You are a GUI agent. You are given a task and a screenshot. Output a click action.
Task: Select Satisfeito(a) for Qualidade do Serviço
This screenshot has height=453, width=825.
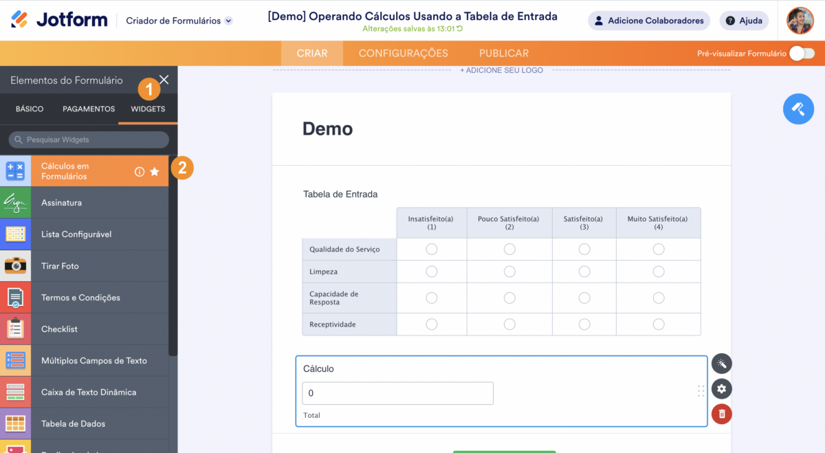coord(584,249)
